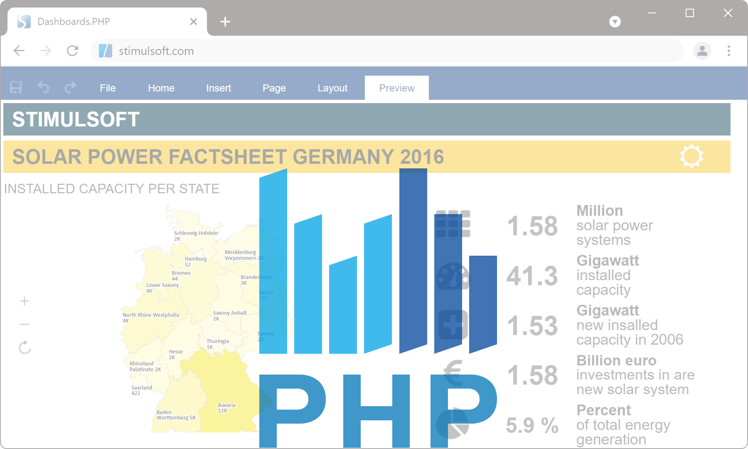Click the solar panel grid icon
This screenshot has width=748, height=449.
click(x=453, y=224)
